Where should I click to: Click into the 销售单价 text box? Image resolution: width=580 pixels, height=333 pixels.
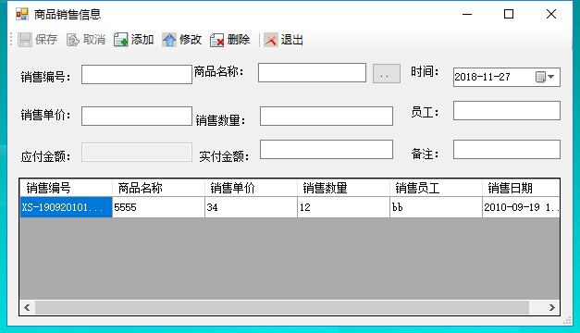coord(137,117)
